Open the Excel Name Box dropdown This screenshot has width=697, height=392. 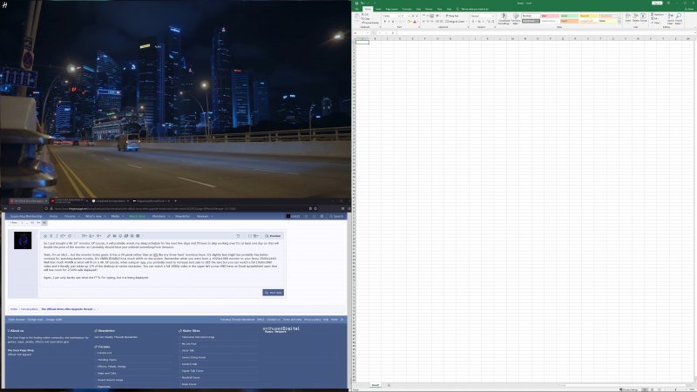368,33
